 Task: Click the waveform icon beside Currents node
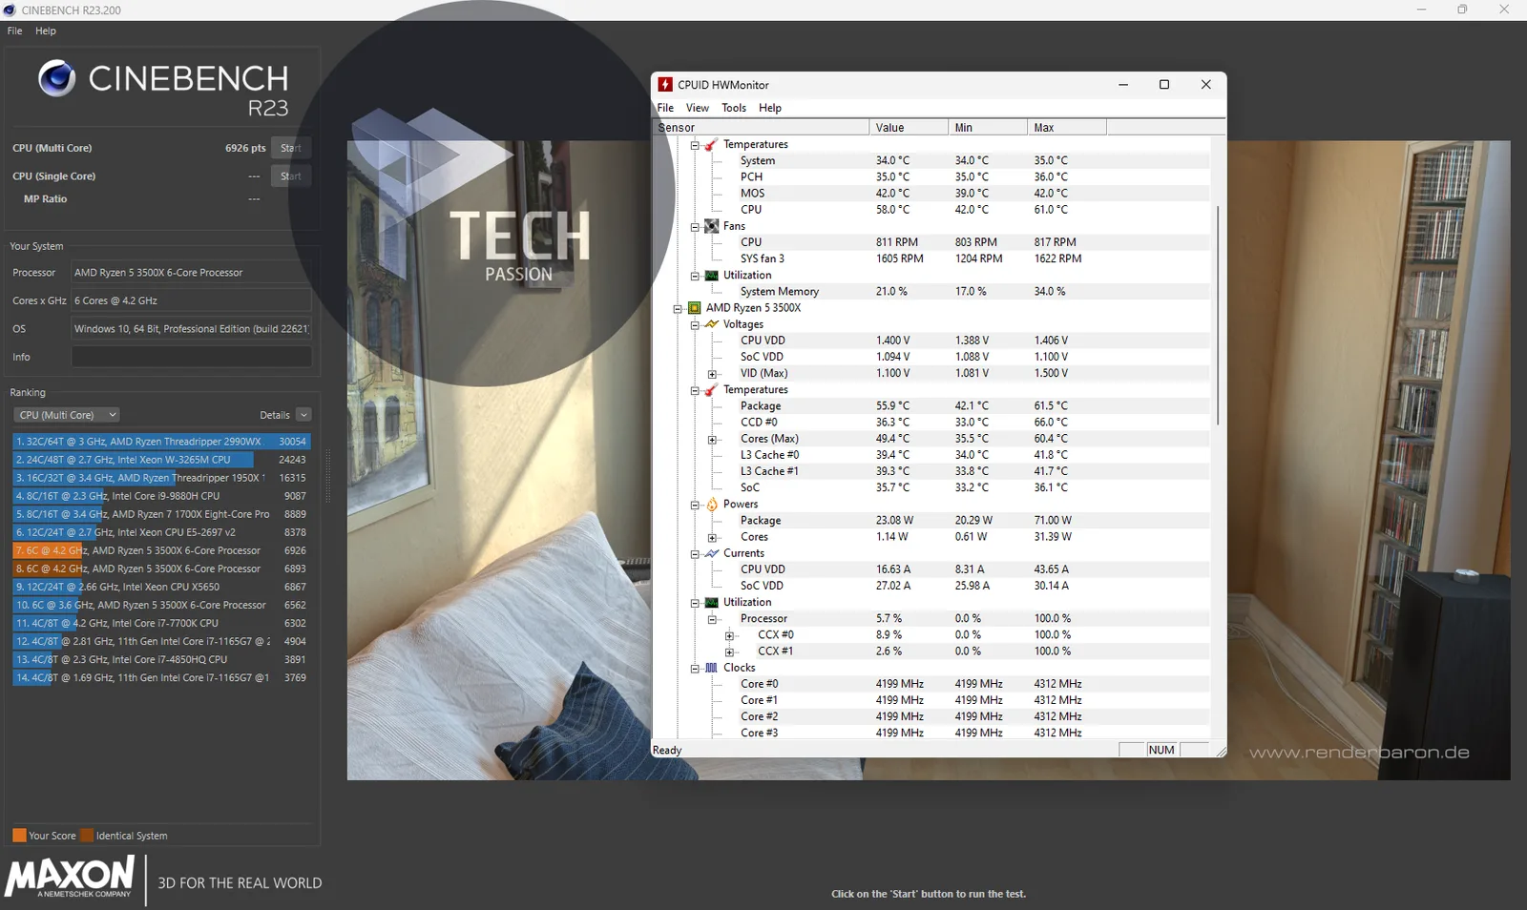(711, 553)
